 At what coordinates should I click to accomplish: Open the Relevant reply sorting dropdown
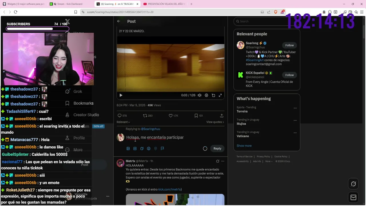[123, 122]
